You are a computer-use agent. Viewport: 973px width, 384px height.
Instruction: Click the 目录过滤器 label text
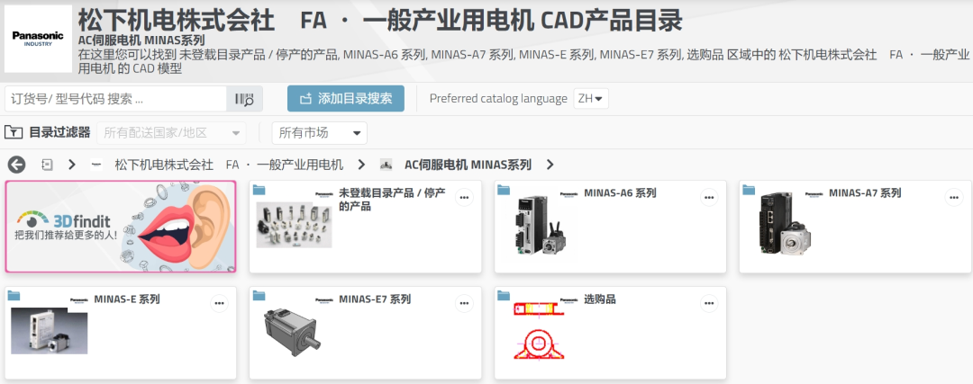tap(59, 132)
